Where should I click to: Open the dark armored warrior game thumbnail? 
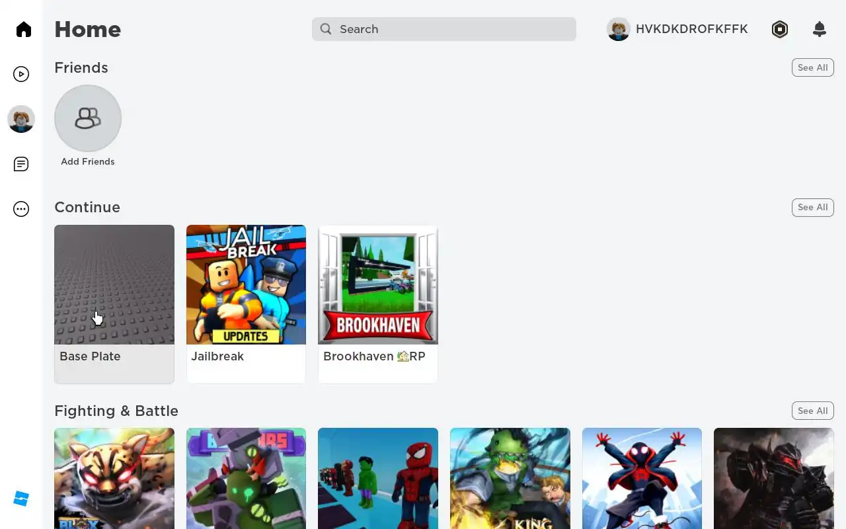[x=774, y=478]
